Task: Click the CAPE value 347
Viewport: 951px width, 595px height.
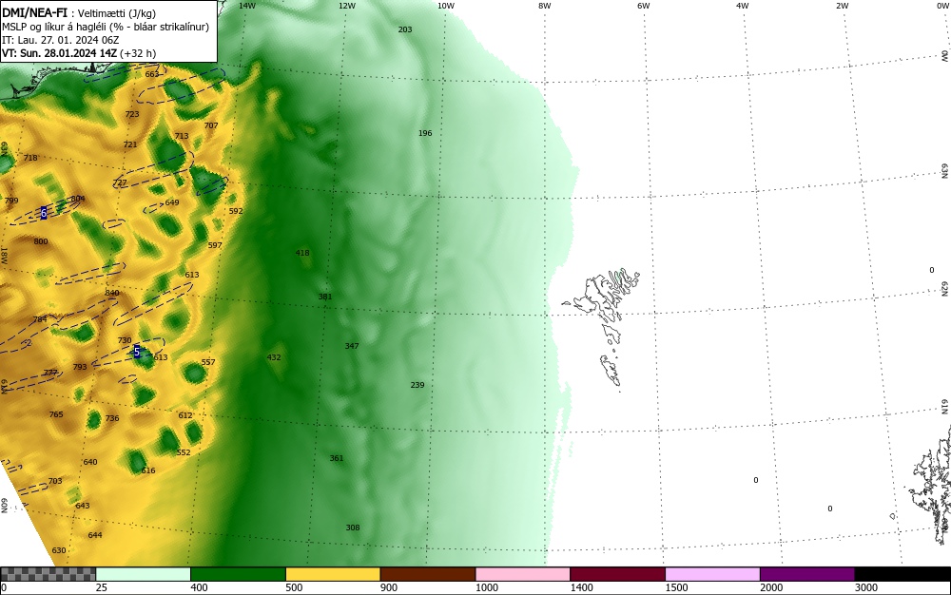Action: [352, 346]
